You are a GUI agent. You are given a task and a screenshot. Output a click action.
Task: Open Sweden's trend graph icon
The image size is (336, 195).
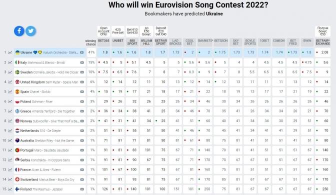pos(10,72)
